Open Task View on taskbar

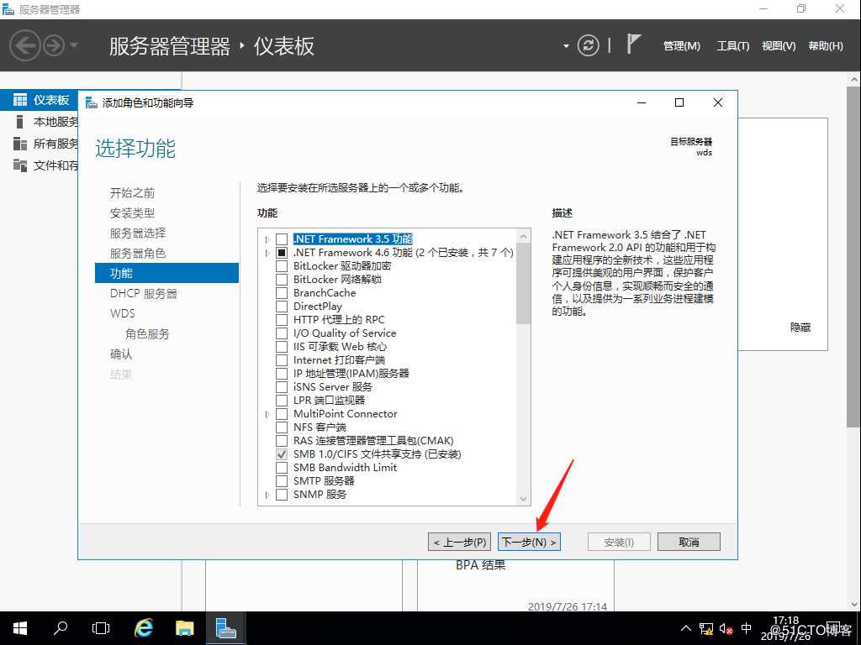coord(101,628)
